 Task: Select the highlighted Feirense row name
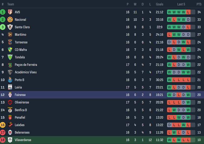20,95
